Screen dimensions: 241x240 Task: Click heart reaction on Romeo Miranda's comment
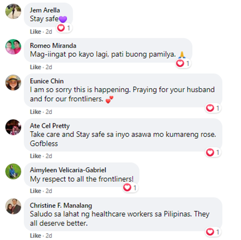pyautogui.click(x=183, y=63)
